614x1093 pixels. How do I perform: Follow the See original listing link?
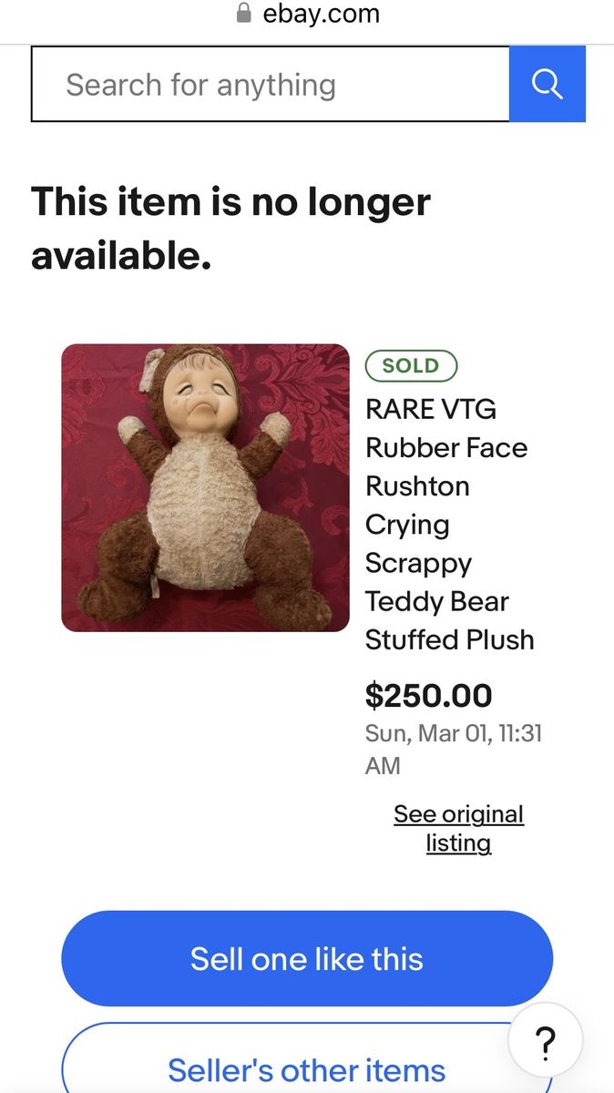pyautogui.click(x=458, y=828)
